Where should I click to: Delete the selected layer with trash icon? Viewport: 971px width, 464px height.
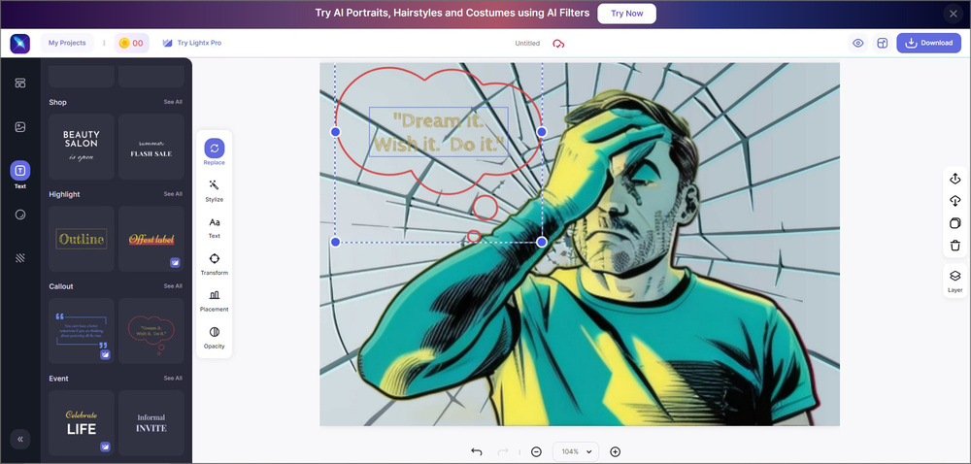[955, 246]
